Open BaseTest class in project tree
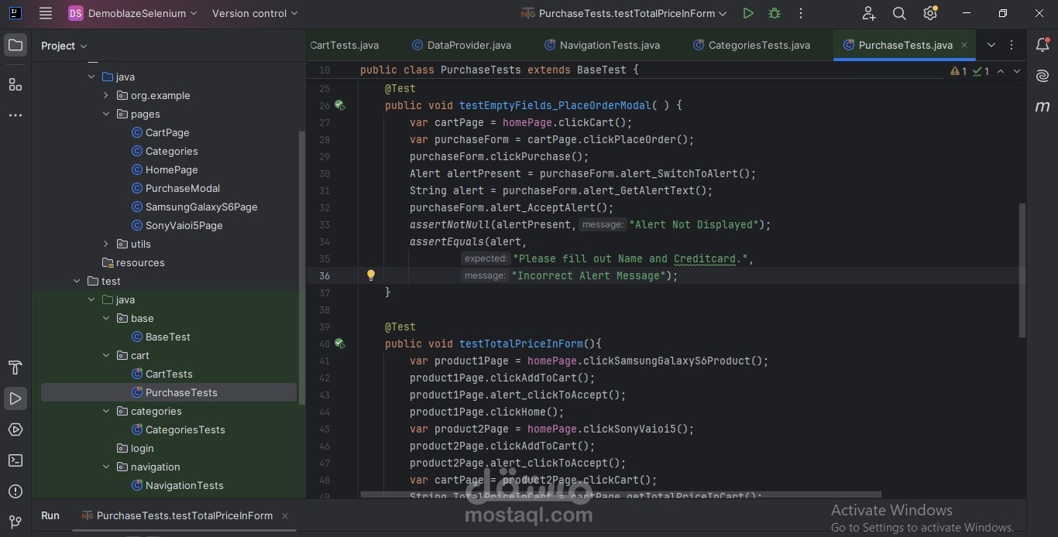 click(x=161, y=337)
